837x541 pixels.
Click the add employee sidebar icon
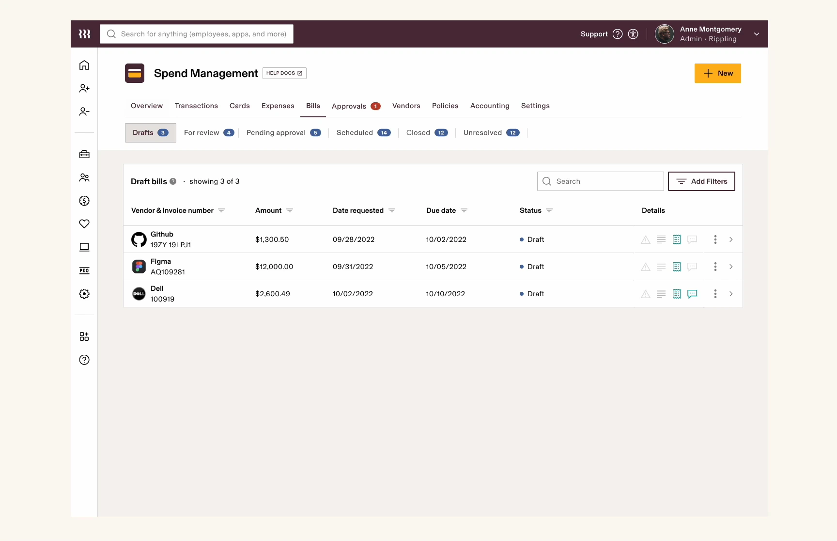tap(84, 88)
